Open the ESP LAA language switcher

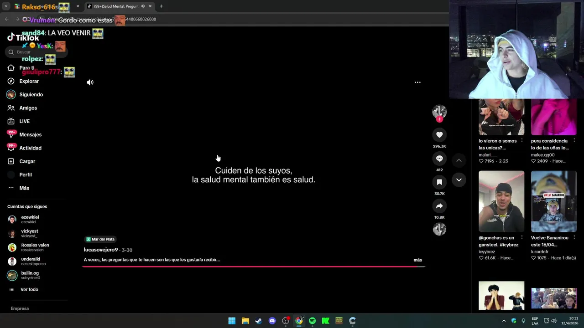tap(535, 321)
